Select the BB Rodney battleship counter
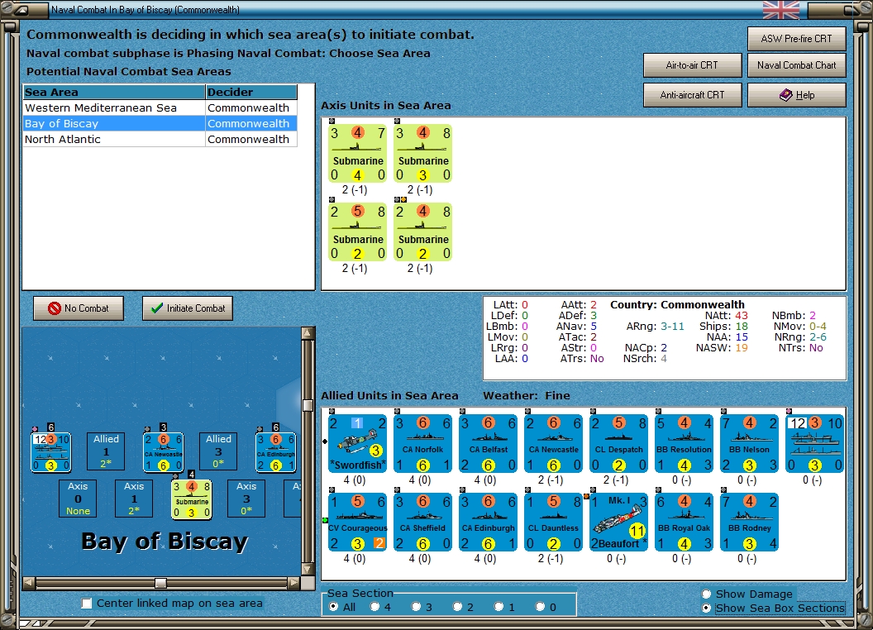The height and width of the screenshot is (630, 873). coord(749,522)
